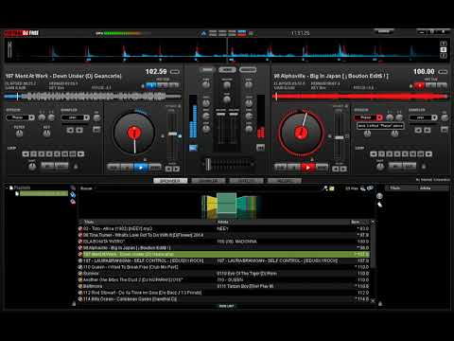Click the bottom waveform zoom button at right edge
Screen dimensions: 454x341
[444, 56]
